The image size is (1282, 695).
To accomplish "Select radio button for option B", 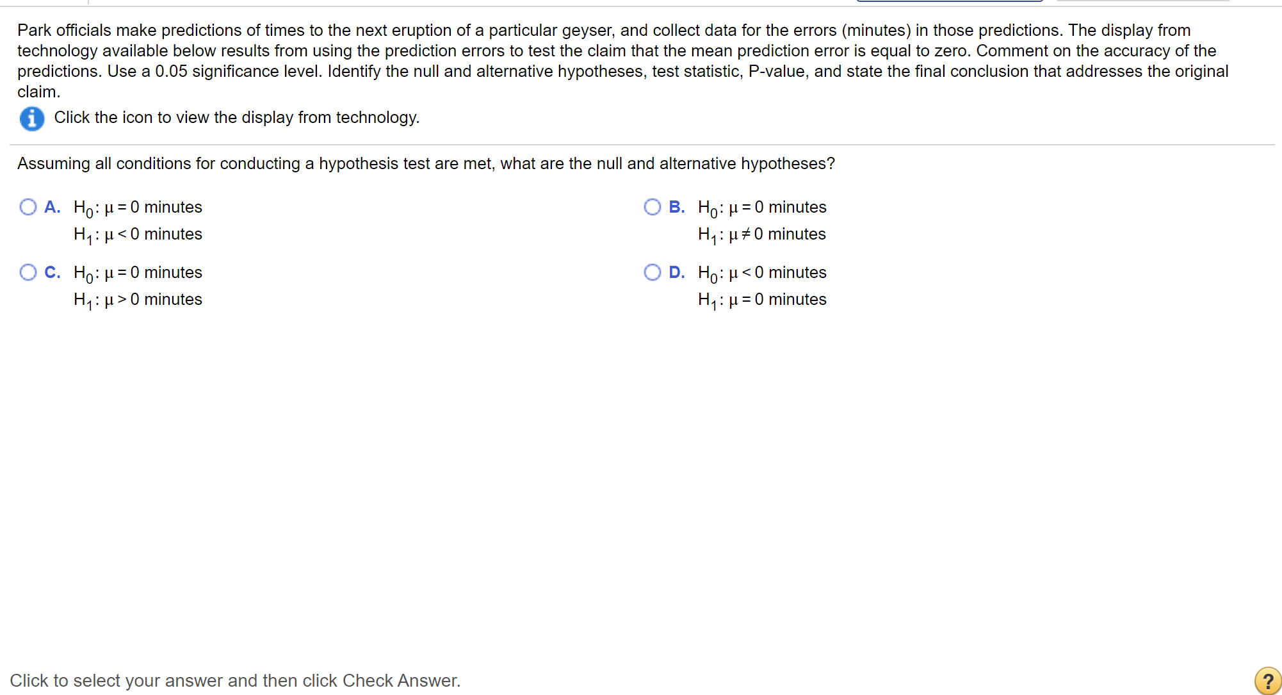I will tap(652, 207).
